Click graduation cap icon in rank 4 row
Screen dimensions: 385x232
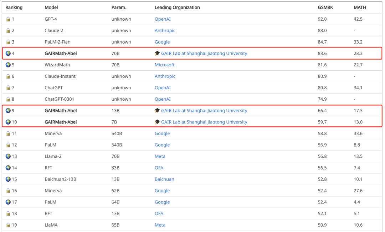point(157,54)
